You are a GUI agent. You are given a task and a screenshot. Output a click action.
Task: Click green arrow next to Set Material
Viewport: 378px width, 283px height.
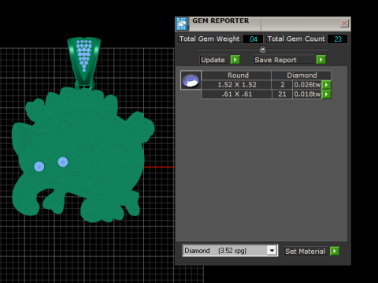335,251
